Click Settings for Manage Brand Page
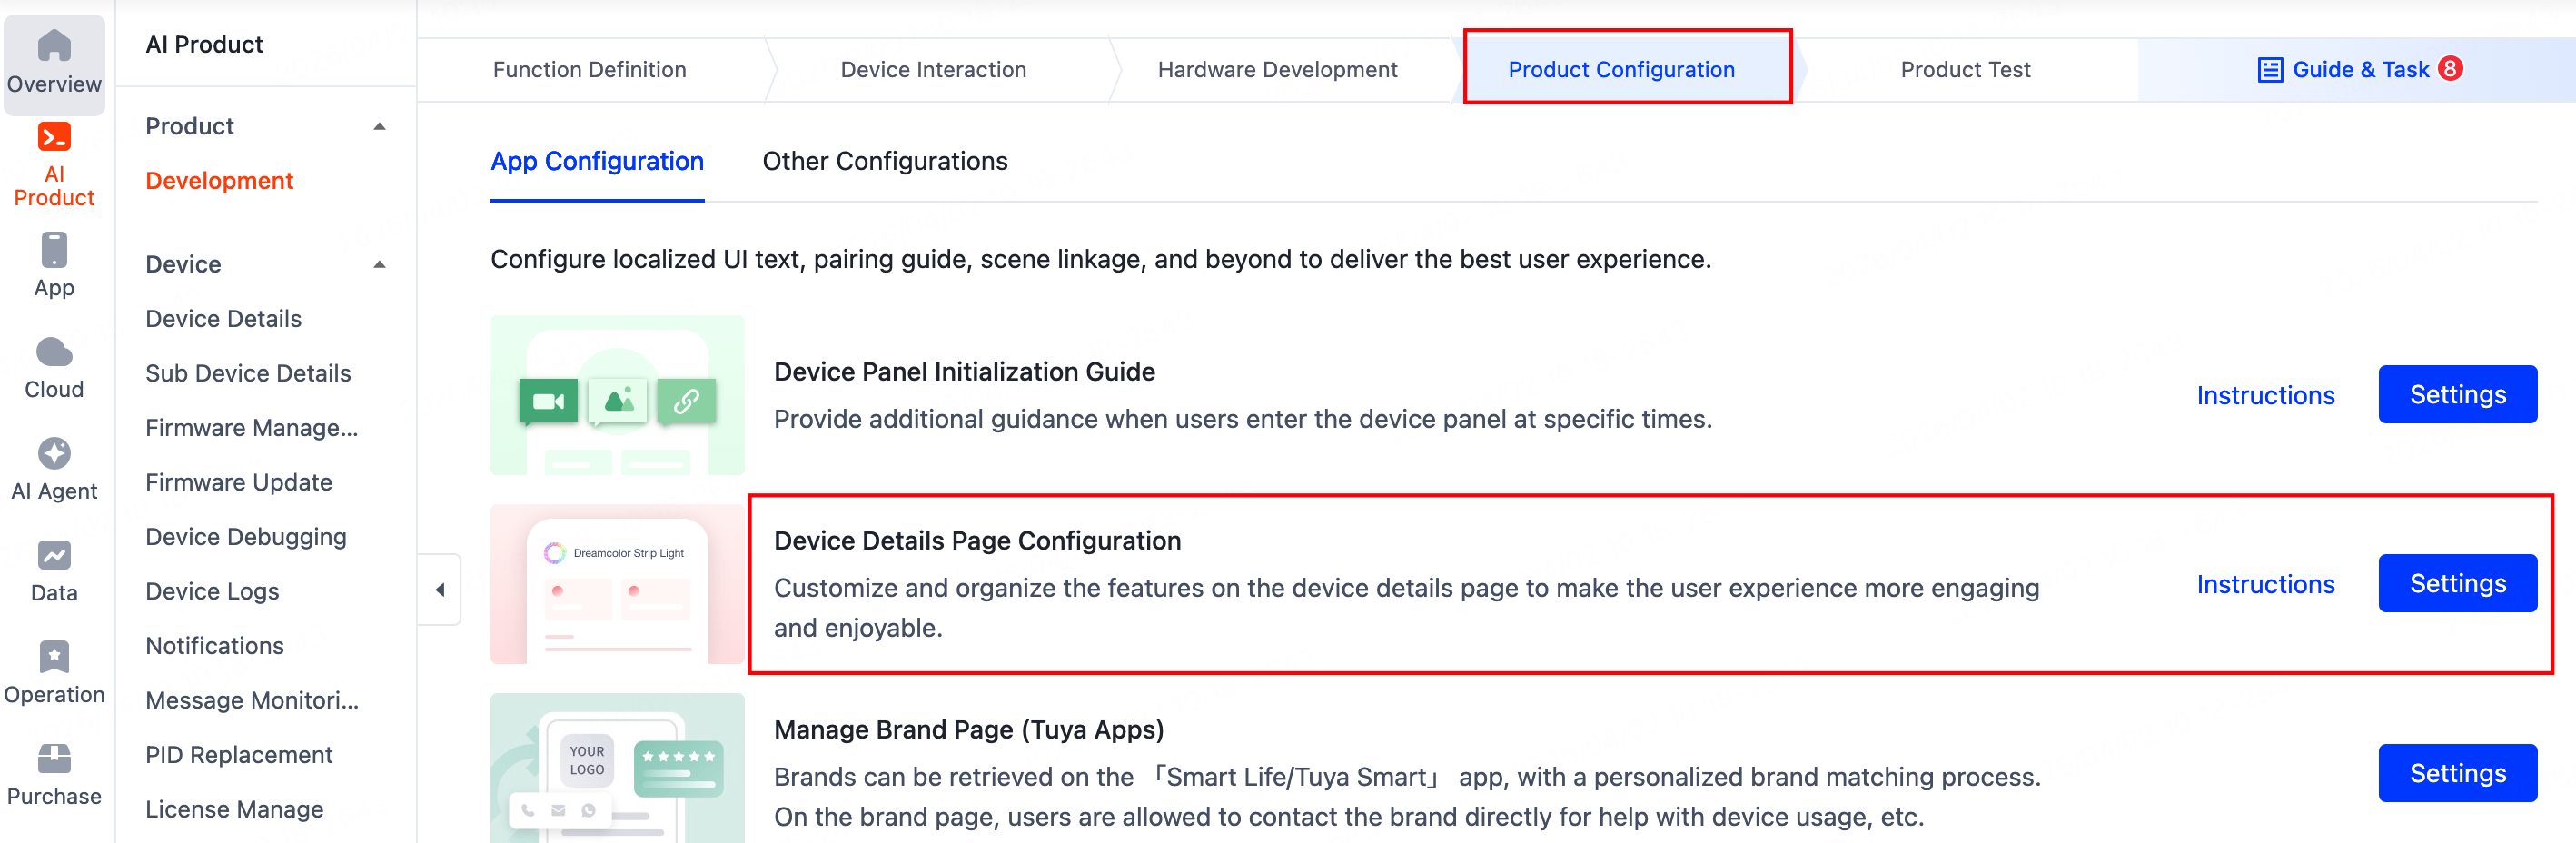 point(2456,774)
